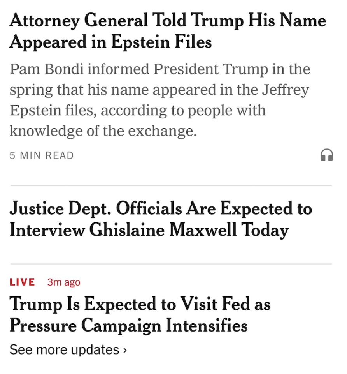Click the Pam Bondi summary paragraph
This screenshot has width=347, height=374.
coord(159,100)
